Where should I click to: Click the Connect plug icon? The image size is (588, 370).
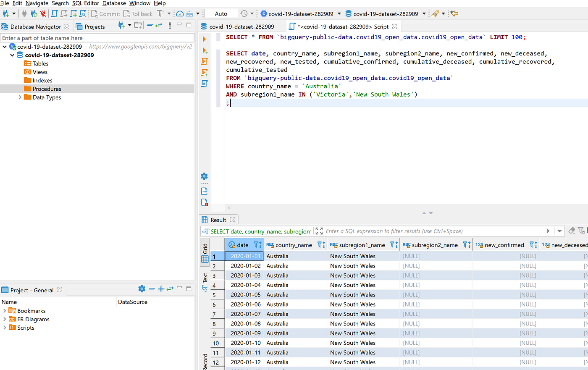point(24,14)
